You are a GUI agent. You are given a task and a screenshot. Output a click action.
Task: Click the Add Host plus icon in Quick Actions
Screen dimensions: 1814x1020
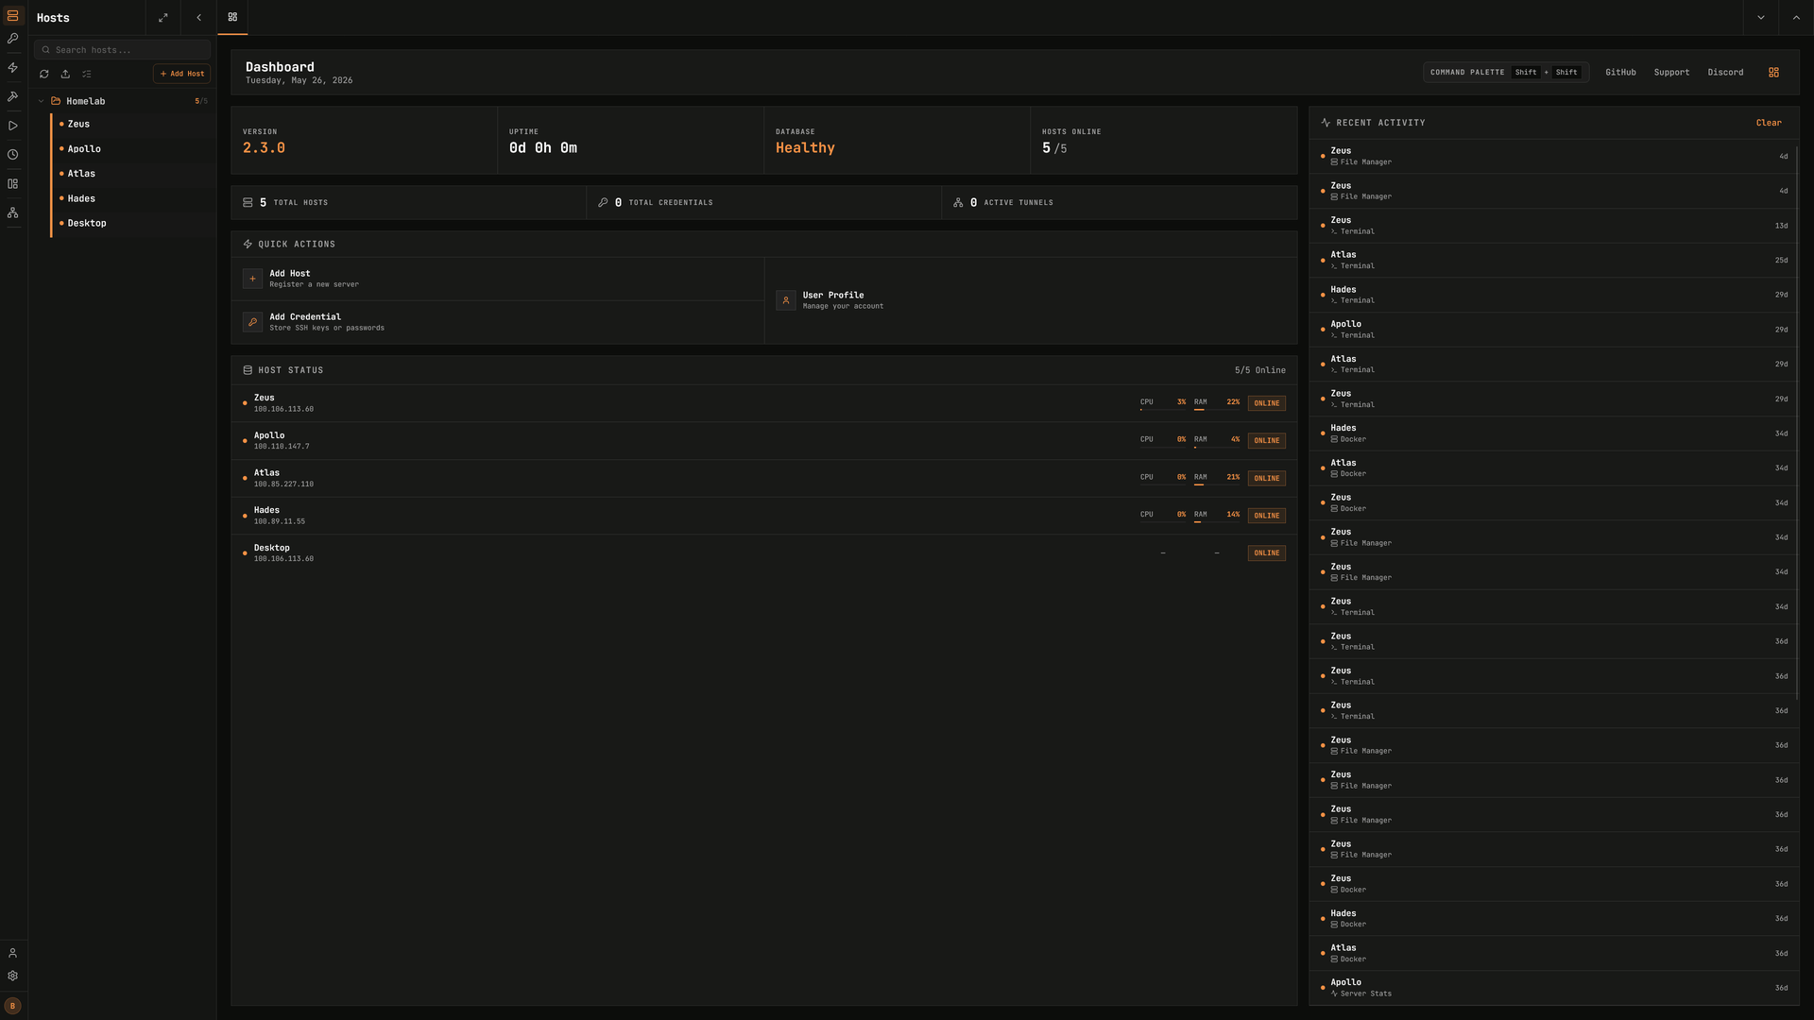coord(252,279)
